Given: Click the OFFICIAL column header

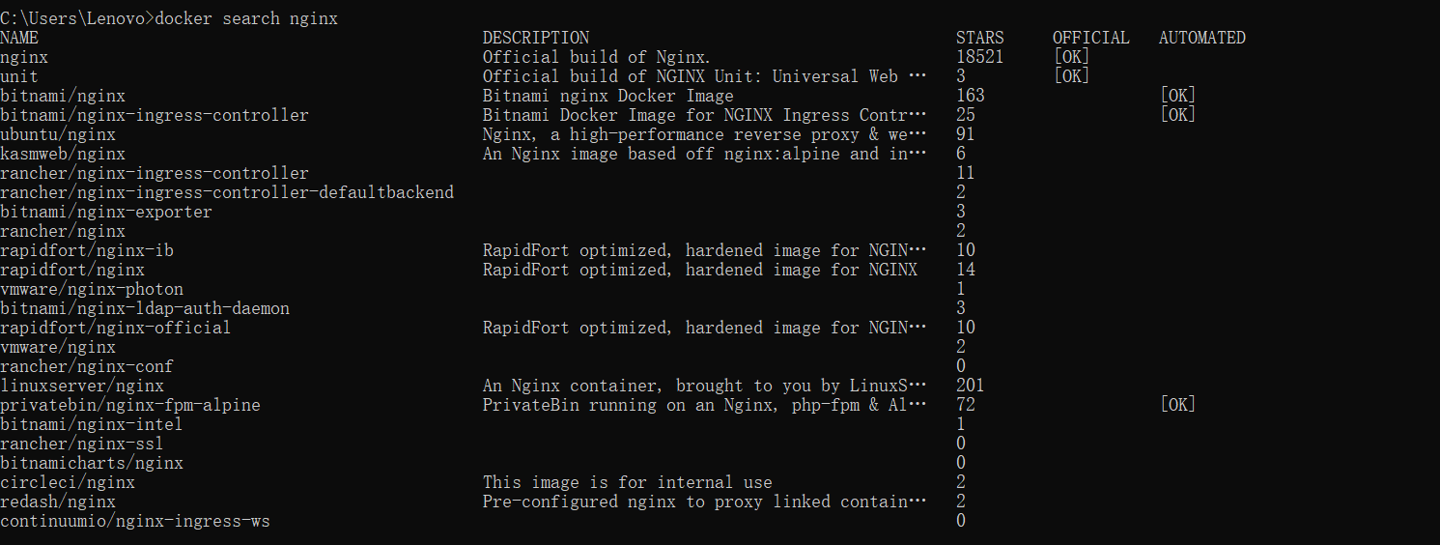Looking at the screenshot, I should (1091, 38).
